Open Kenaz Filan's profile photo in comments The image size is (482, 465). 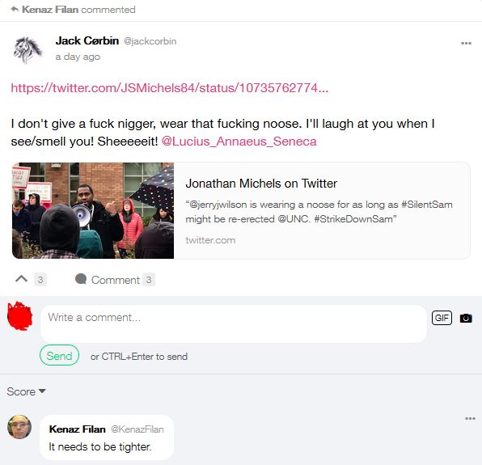19,427
